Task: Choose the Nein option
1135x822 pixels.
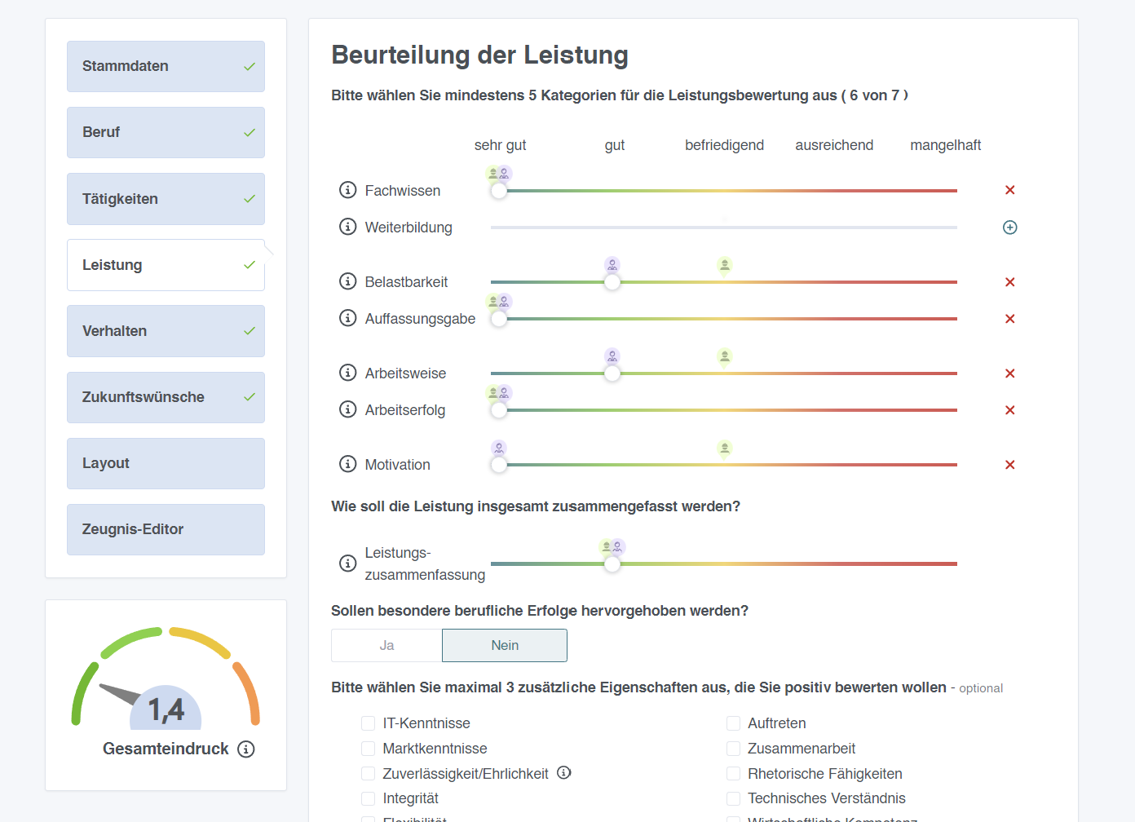Action: 505,645
